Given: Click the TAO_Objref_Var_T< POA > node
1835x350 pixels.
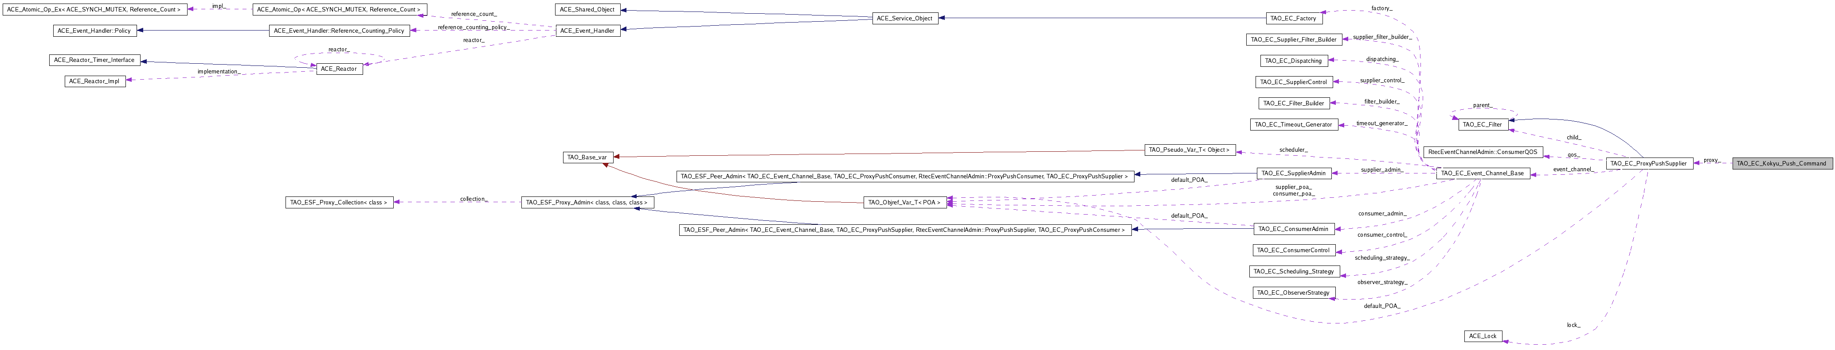Looking at the screenshot, I should coord(905,203).
